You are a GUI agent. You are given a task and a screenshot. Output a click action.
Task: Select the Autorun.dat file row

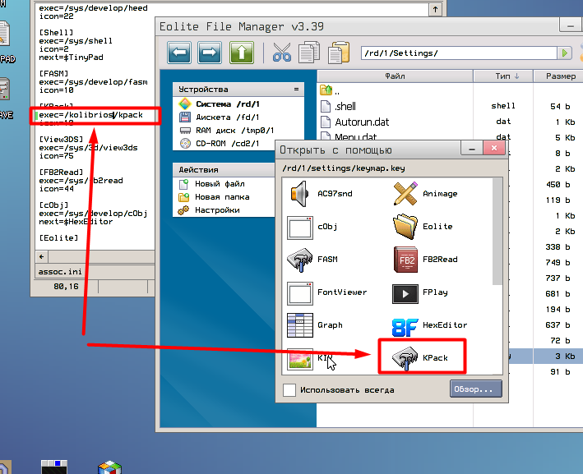click(450, 122)
